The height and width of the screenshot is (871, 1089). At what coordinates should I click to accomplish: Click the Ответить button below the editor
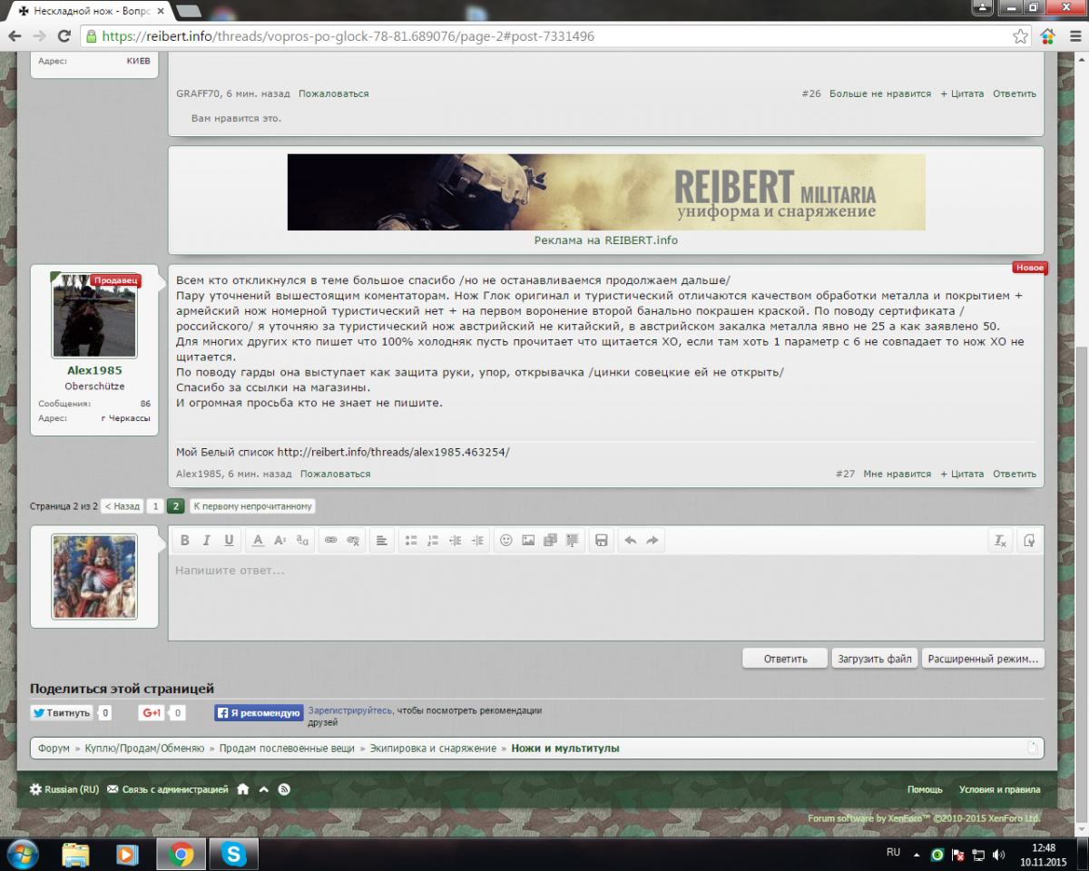click(x=785, y=659)
